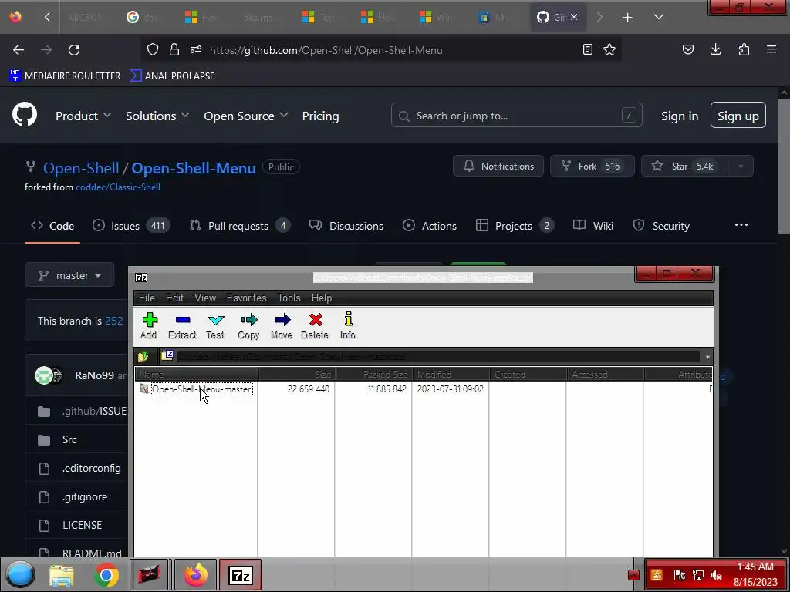Expand the Open Source navigation menu
The image size is (790, 592).
click(x=246, y=116)
